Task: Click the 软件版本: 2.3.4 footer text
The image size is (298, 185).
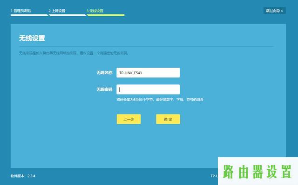Action: [23, 176]
